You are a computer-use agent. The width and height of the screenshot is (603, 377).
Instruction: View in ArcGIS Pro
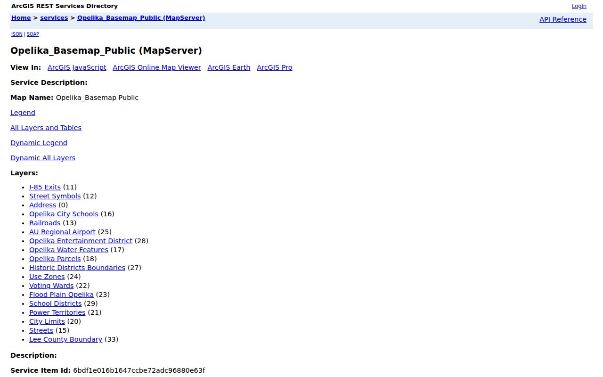(275, 67)
